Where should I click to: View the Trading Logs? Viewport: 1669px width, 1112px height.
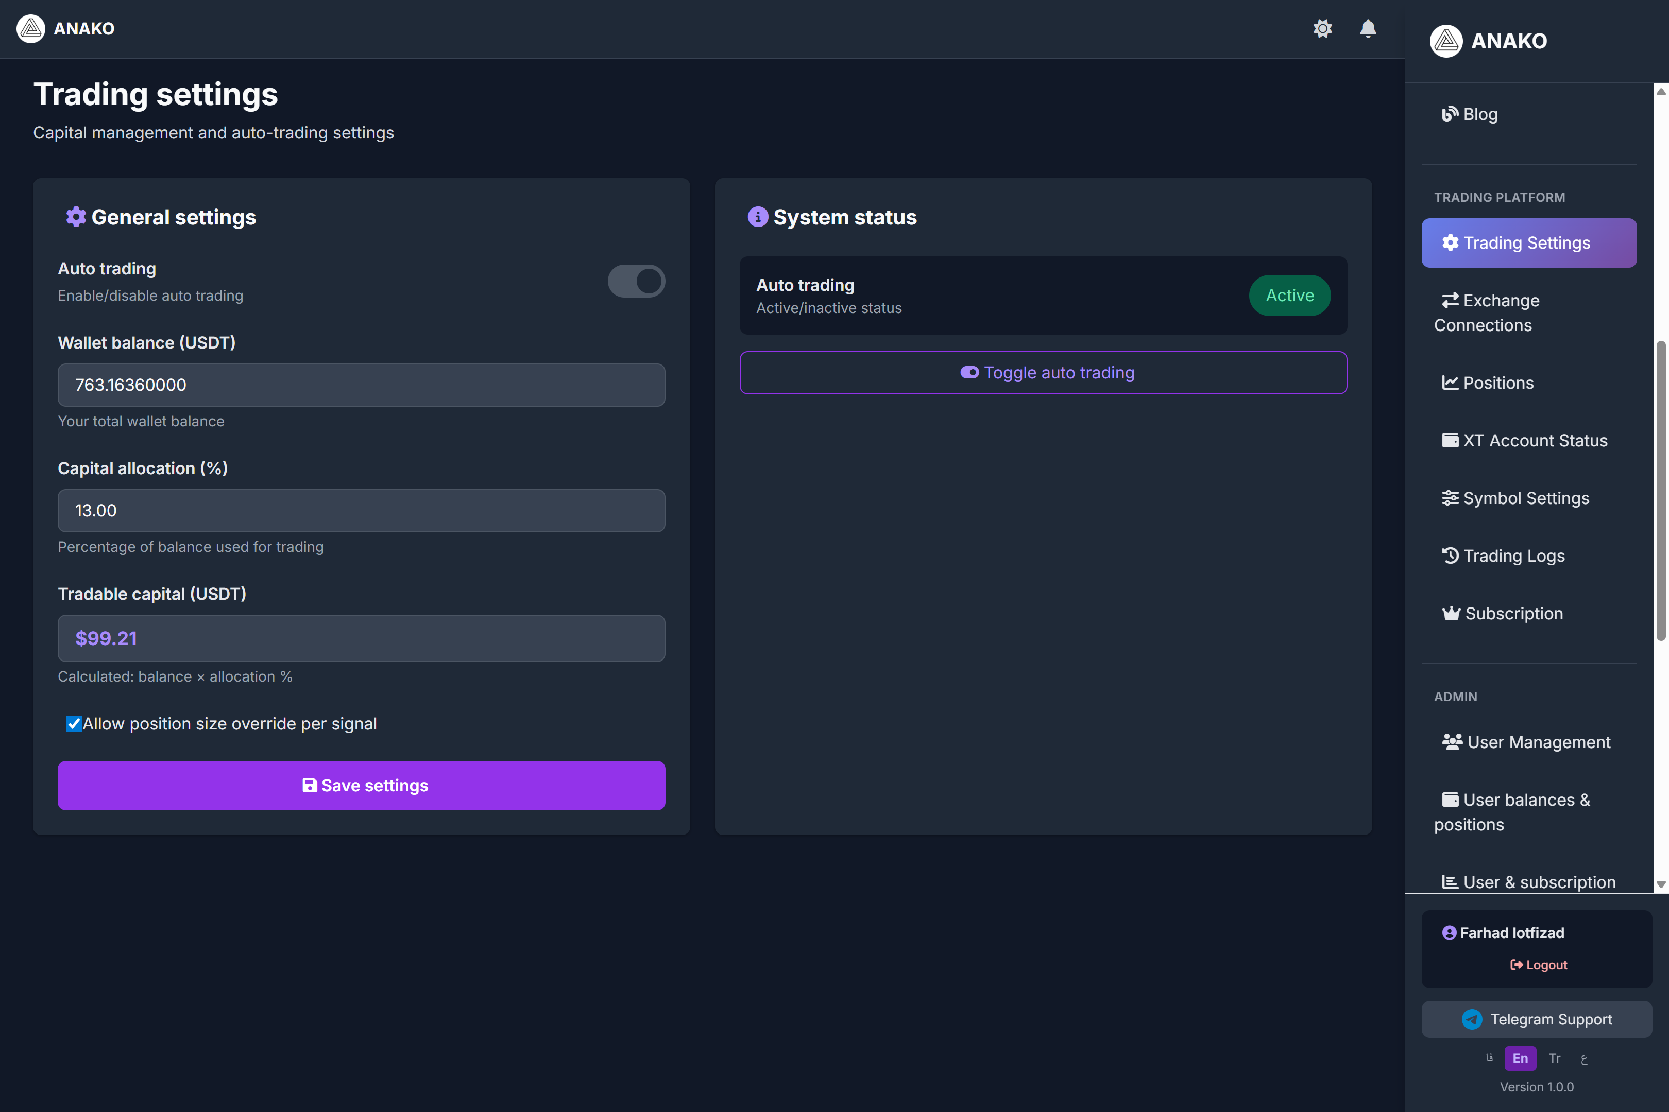click(1513, 555)
